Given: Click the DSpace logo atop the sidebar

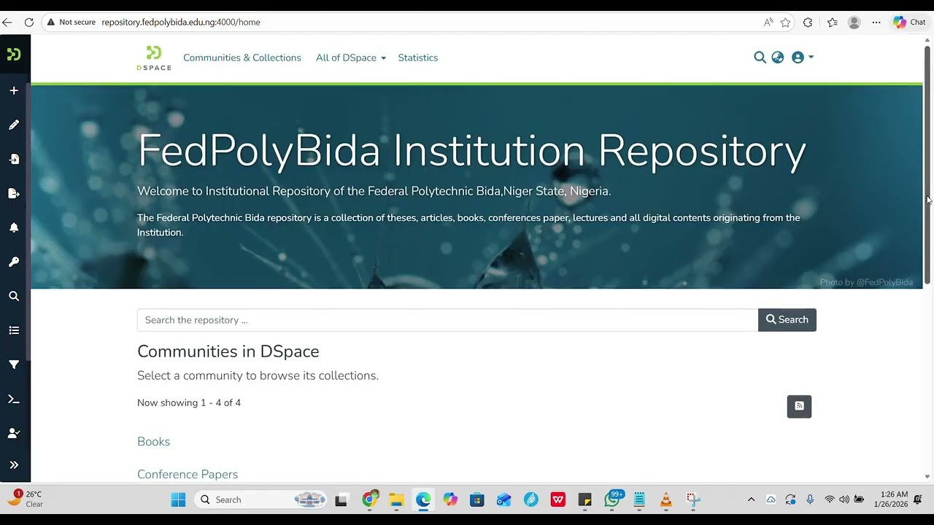Looking at the screenshot, I should coord(14,54).
